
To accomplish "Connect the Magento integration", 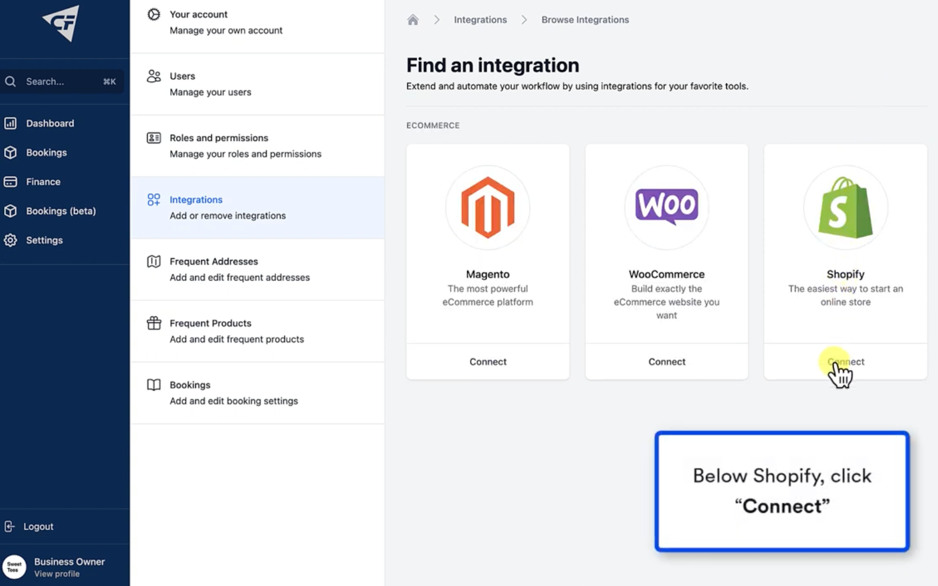I will coord(488,362).
